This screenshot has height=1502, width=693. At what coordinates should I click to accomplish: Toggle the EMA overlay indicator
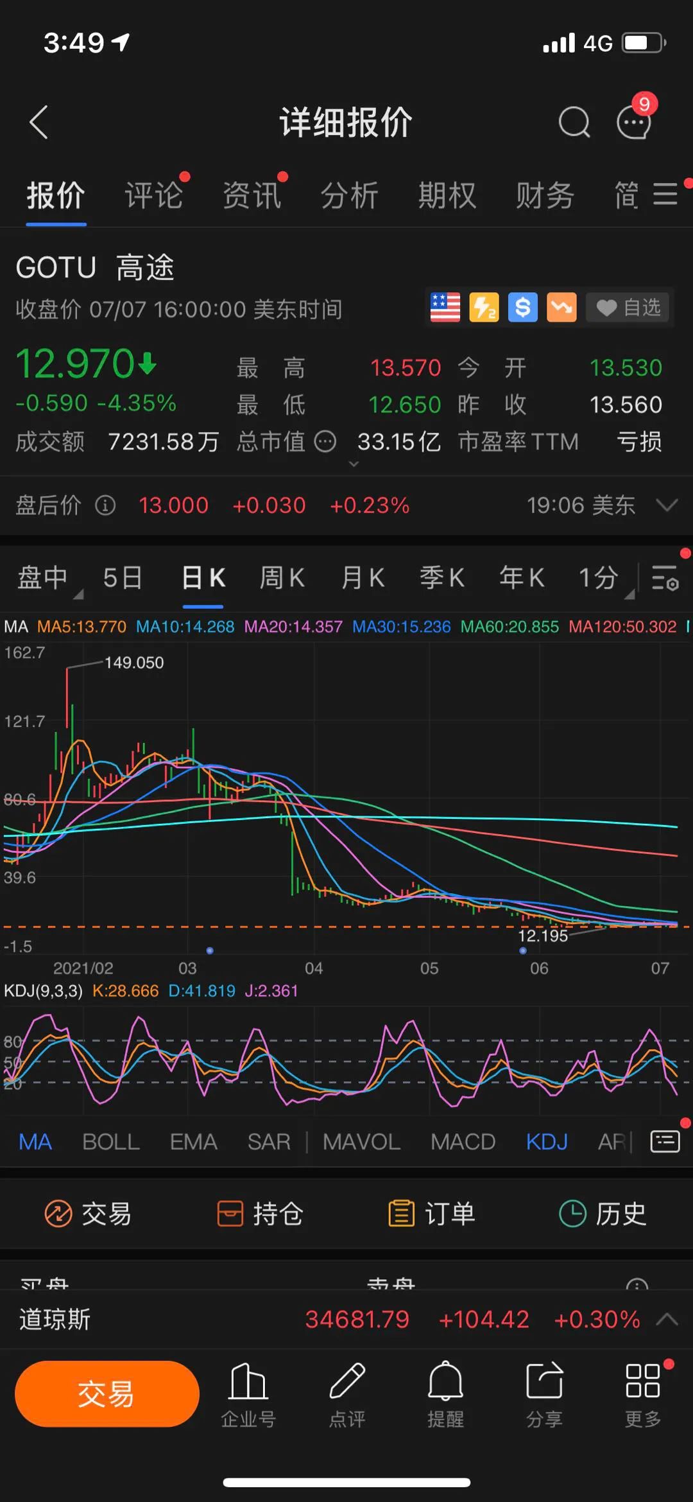193,1142
